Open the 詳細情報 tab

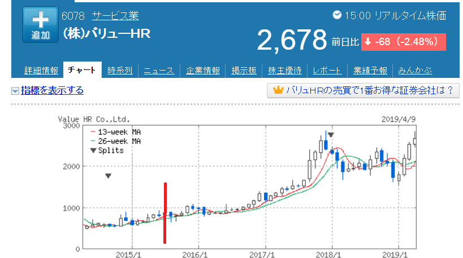41,71
